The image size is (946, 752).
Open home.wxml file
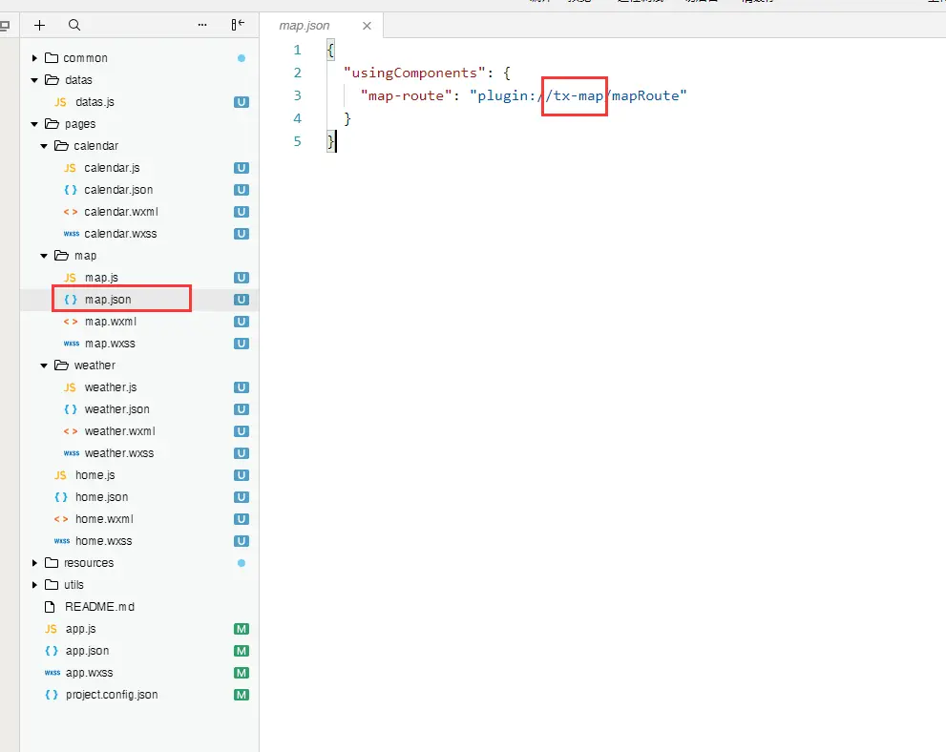[104, 518]
